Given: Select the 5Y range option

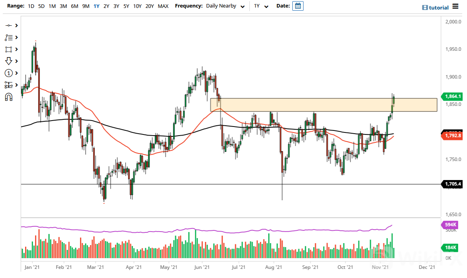Looking at the screenshot, I should pos(126,6).
